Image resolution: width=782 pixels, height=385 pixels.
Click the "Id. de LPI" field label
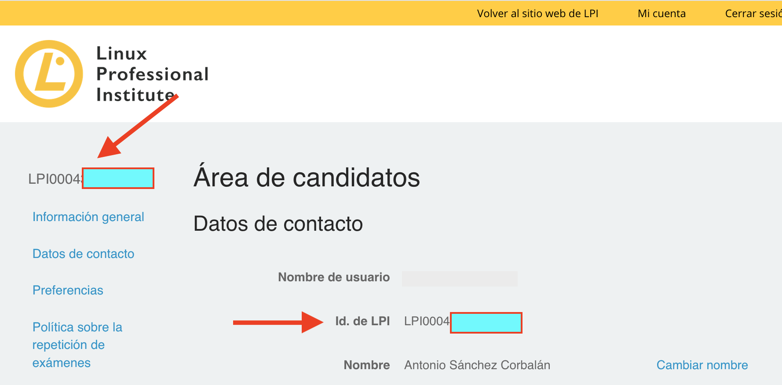362,321
